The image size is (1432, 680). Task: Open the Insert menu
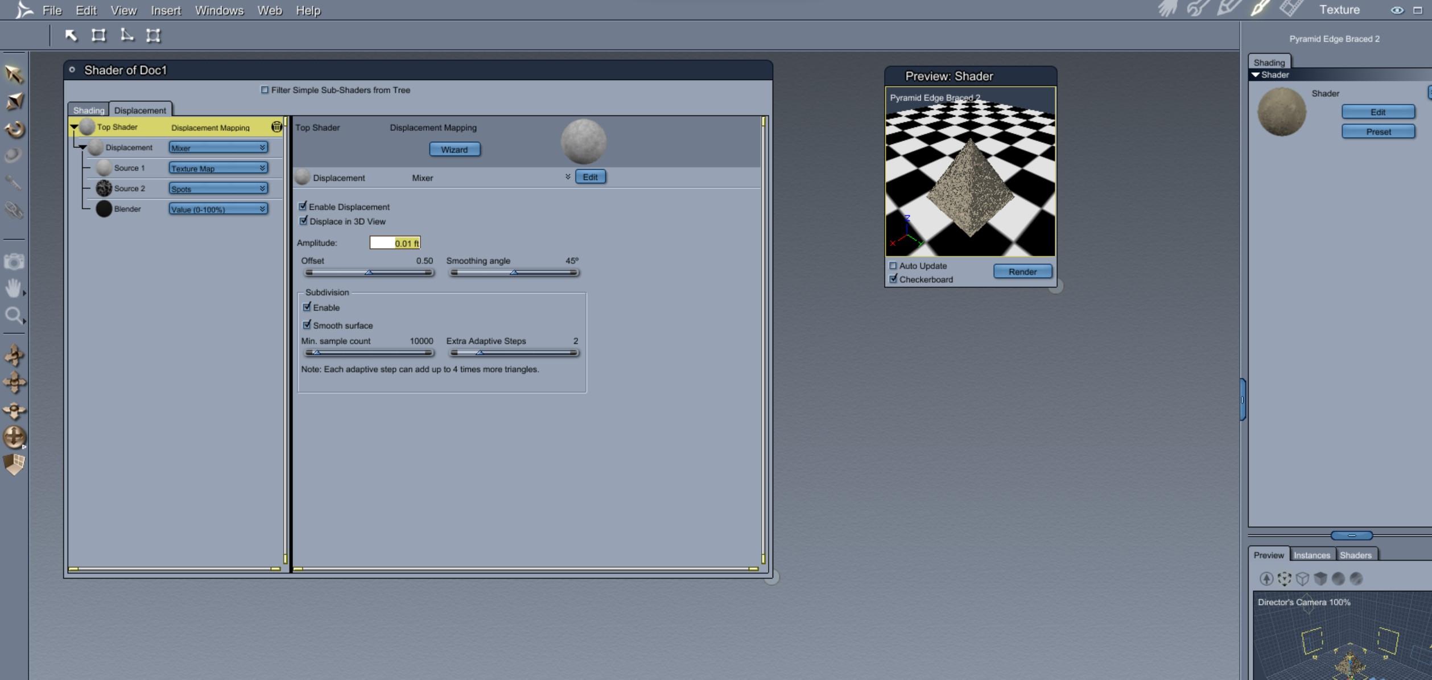166,10
